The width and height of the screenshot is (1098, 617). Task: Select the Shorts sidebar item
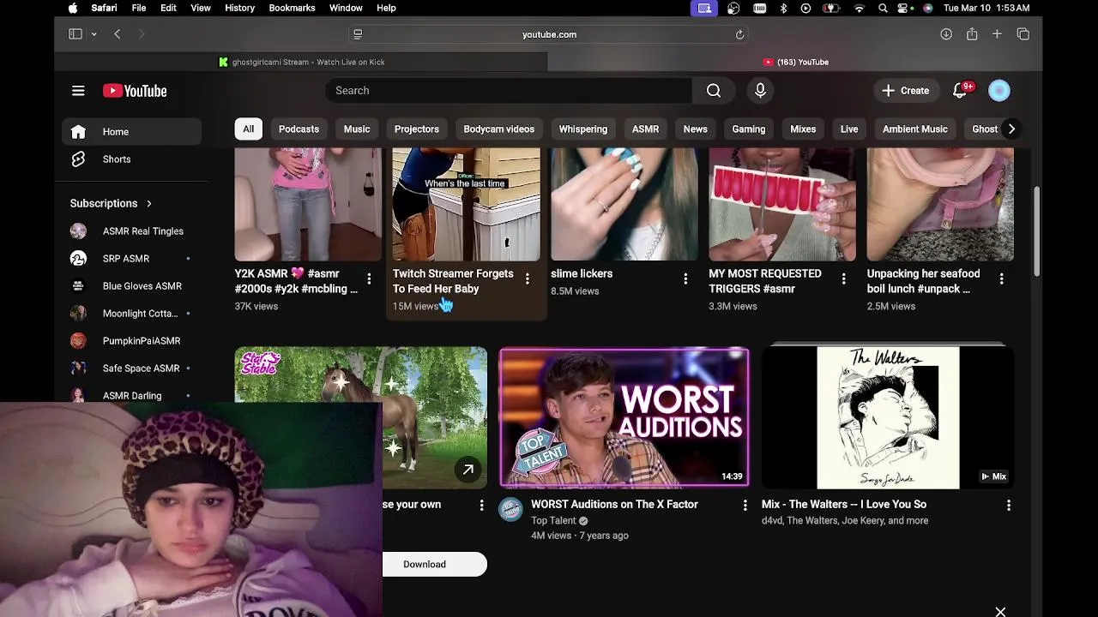pyautogui.click(x=131, y=159)
